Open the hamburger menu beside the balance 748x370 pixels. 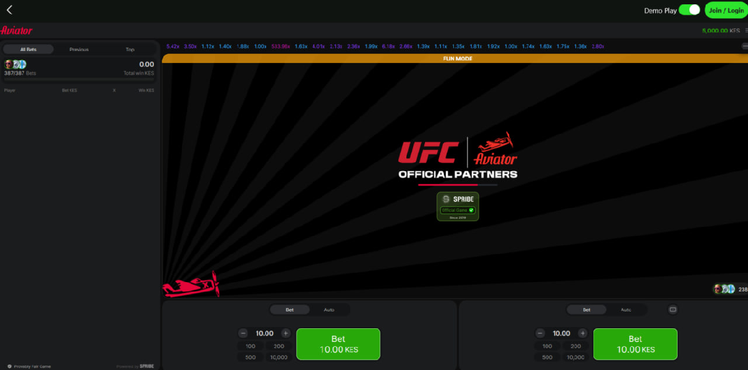coord(746,30)
